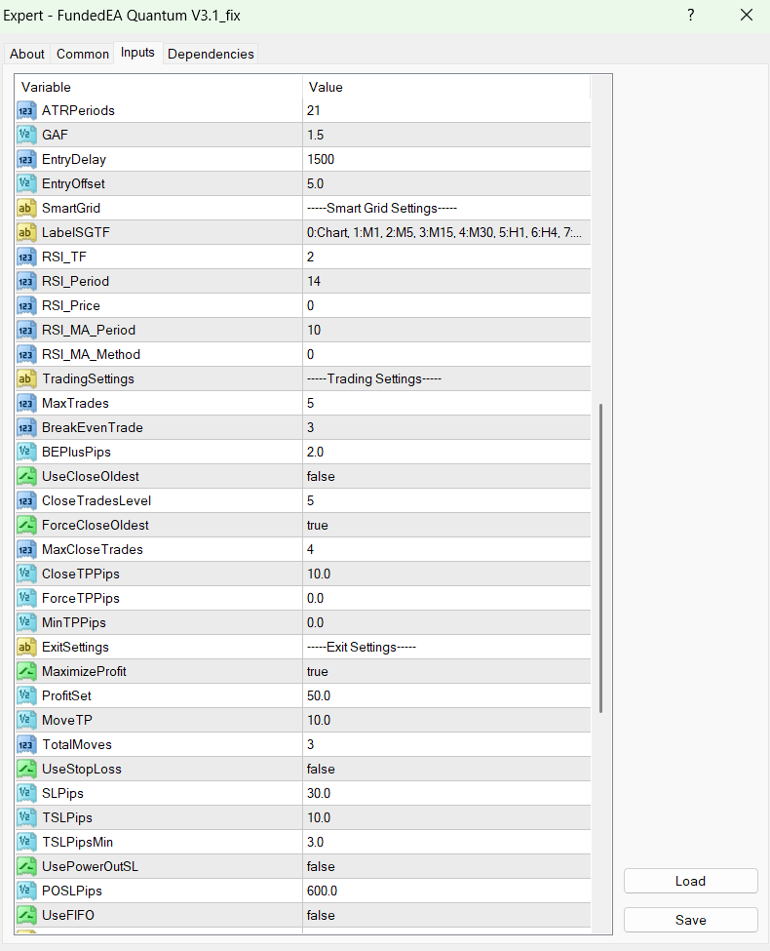Edit the RSI_MA_Period value 10
The height and width of the screenshot is (951, 770).
[x=446, y=330]
